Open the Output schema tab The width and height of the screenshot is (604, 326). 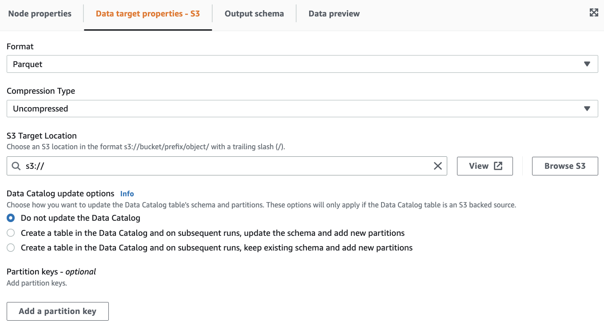click(x=254, y=14)
